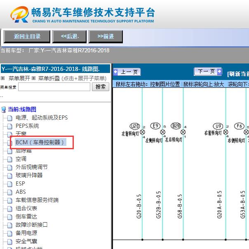Click the 刷新当前 link

tap(238, 74)
